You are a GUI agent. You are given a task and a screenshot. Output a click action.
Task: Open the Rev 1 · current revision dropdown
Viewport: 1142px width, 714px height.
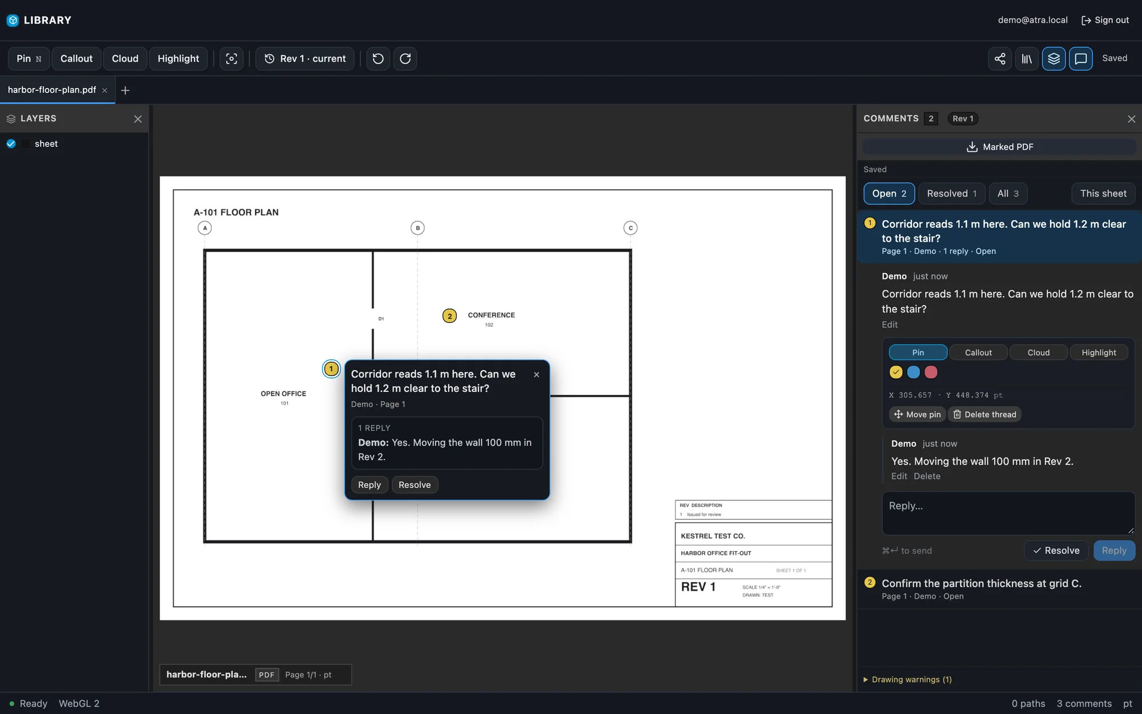[305, 59]
